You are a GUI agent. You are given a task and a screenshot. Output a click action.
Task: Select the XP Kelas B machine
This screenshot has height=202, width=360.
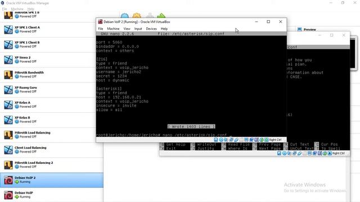52,120
